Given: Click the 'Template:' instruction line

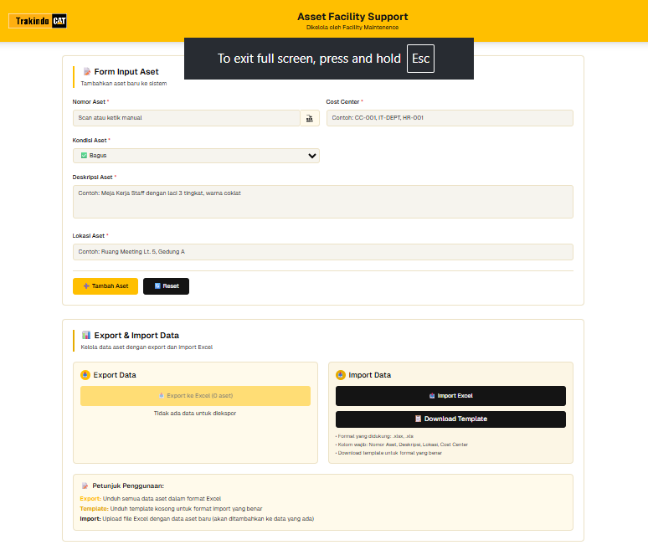Looking at the screenshot, I should tap(171, 509).
